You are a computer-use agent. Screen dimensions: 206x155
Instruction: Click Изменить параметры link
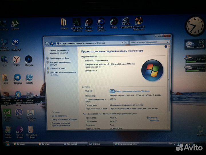tap(153, 119)
